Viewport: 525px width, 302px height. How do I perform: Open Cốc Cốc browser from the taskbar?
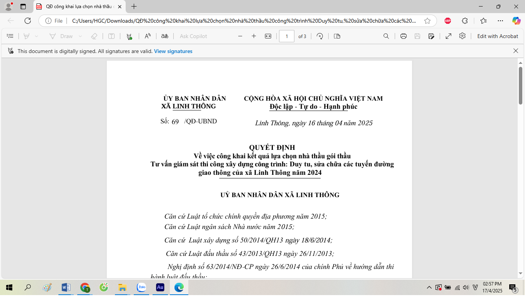point(104,287)
